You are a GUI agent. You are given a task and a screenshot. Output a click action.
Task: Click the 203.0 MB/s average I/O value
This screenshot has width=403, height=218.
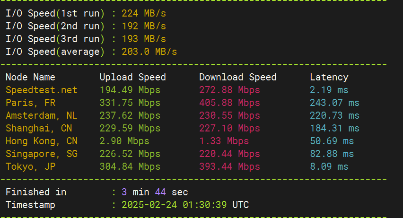149,52
